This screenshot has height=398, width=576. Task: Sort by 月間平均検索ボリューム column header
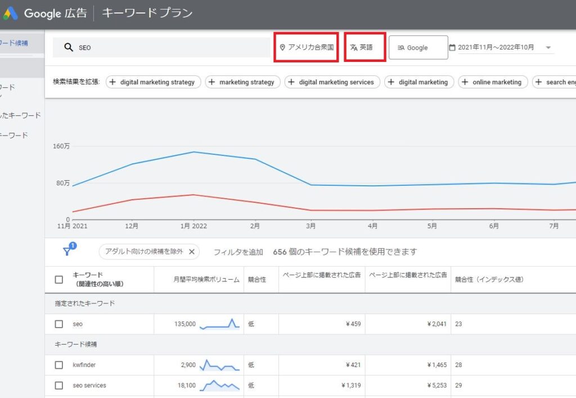click(206, 280)
